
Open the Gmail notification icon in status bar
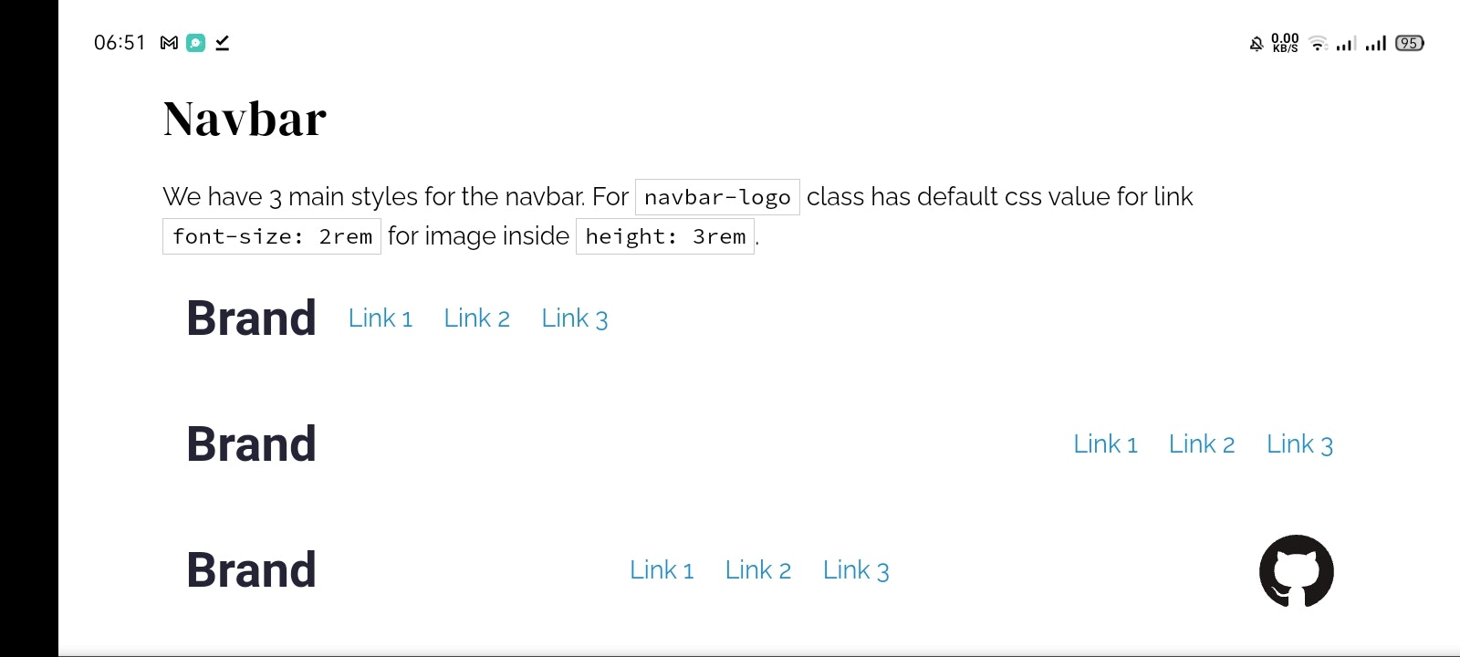coord(167,42)
